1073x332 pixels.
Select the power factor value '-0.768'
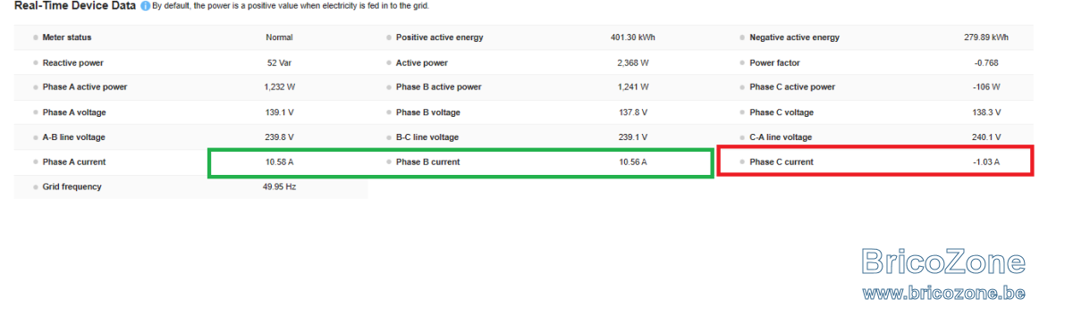pos(986,62)
